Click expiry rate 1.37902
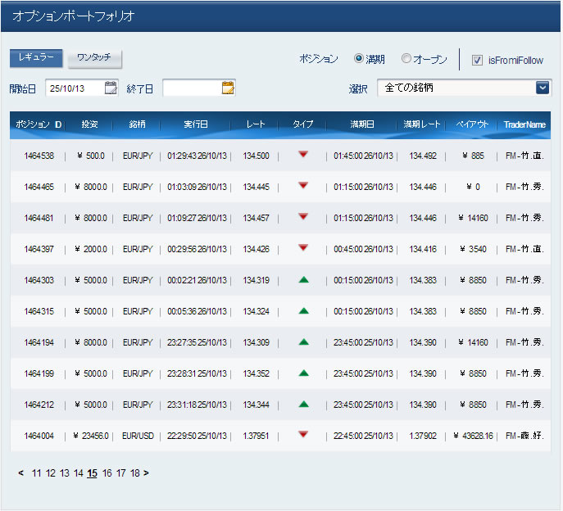 423,436
